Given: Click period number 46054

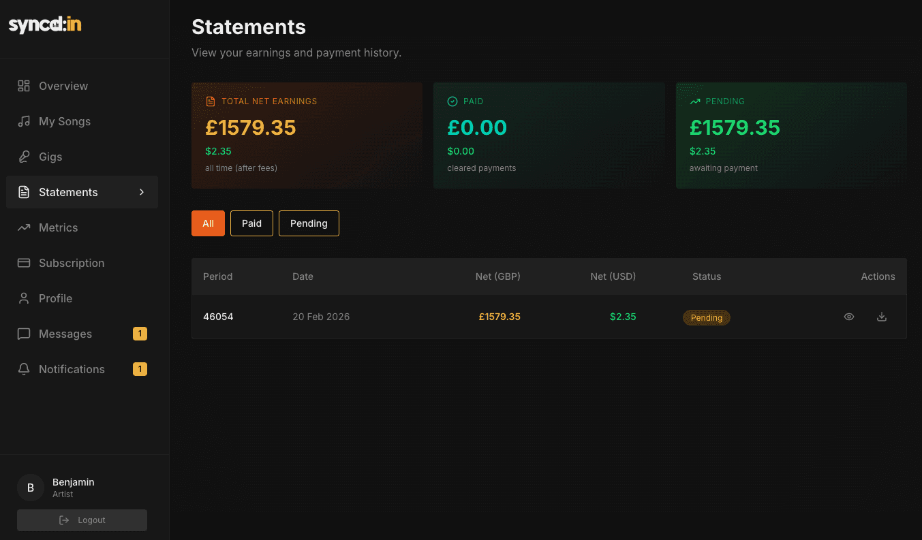Looking at the screenshot, I should [x=218, y=317].
